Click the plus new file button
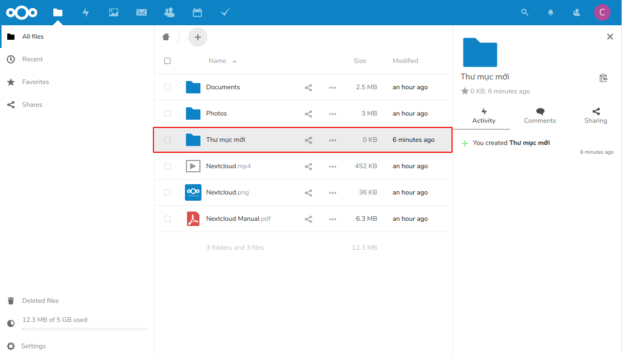The height and width of the screenshot is (356, 622). [x=197, y=37]
